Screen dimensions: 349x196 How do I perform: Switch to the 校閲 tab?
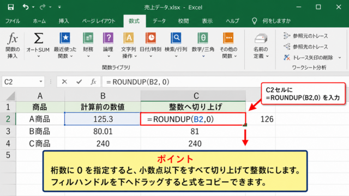point(183,21)
